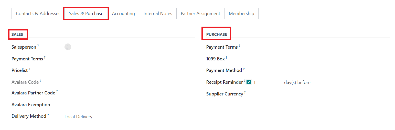Viewport: 395px width, 130px height.
Task: Open the Delivery Method field showing Local Delivery
Action: 78,117
